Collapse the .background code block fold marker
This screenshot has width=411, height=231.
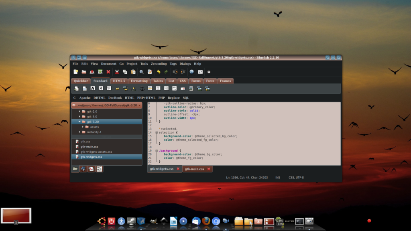[x=157, y=151]
